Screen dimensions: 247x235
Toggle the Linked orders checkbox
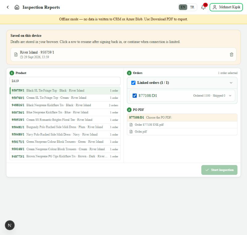[133, 83]
